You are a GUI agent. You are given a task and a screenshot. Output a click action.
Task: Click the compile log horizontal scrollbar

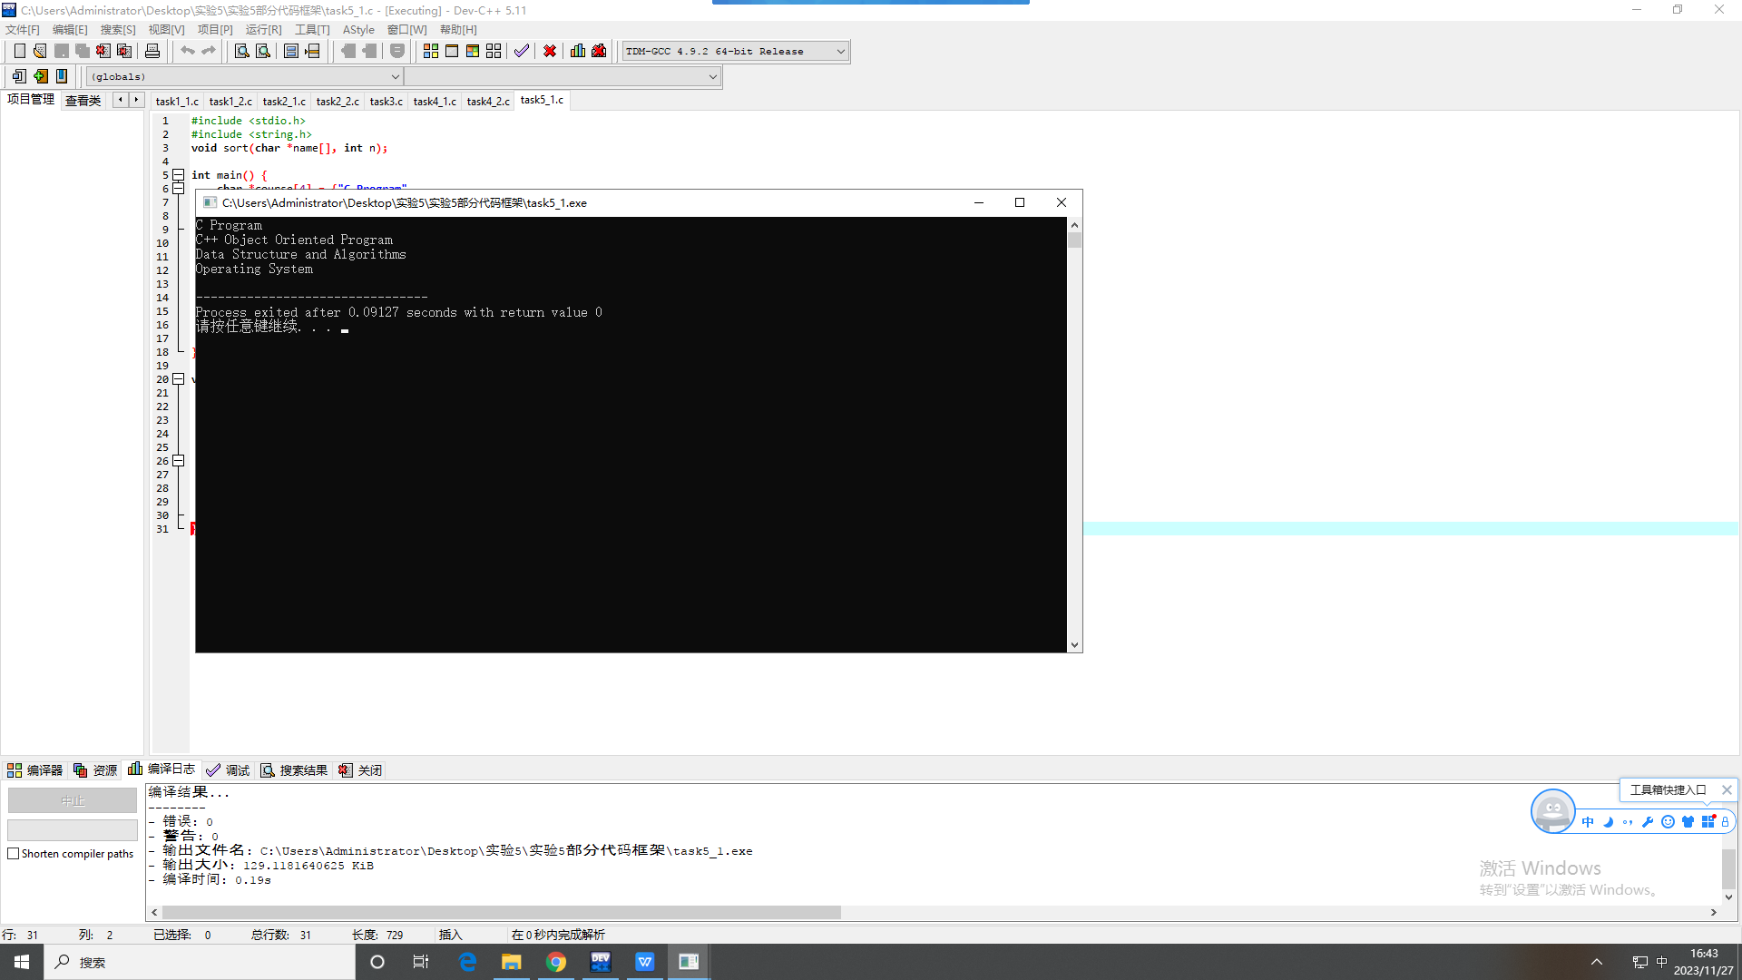click(x=501, y=912)
